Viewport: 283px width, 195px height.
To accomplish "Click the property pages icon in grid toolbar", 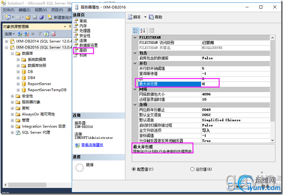I will click(x=152, y=31).
